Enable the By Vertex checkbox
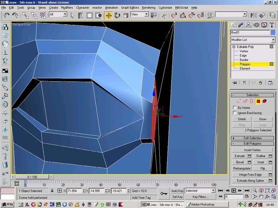 (235, 108)
